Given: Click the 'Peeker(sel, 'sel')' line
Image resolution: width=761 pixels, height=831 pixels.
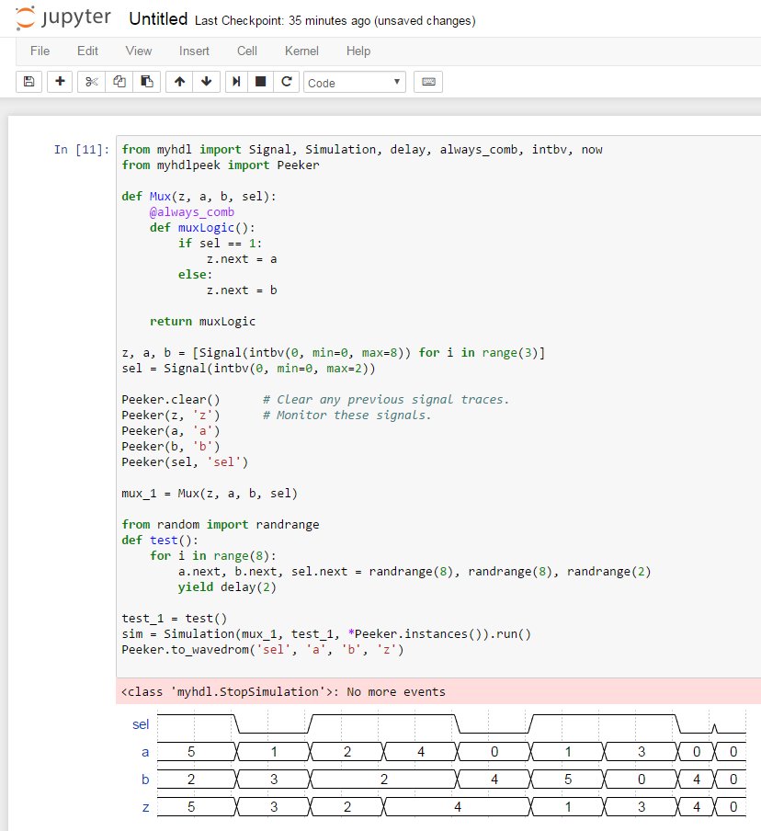Looking at the screenshot, I should coord(185,461).
